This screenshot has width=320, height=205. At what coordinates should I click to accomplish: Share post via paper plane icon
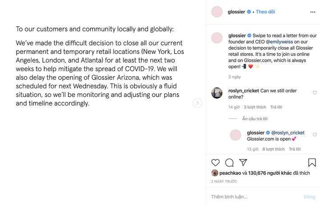click(243, 163)
